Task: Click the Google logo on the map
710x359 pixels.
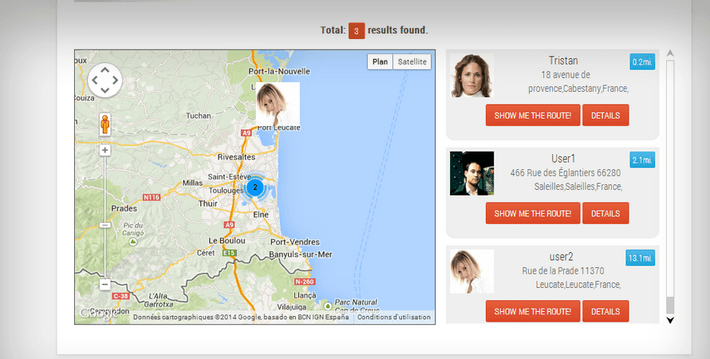Action: click(x=95, y=315)
